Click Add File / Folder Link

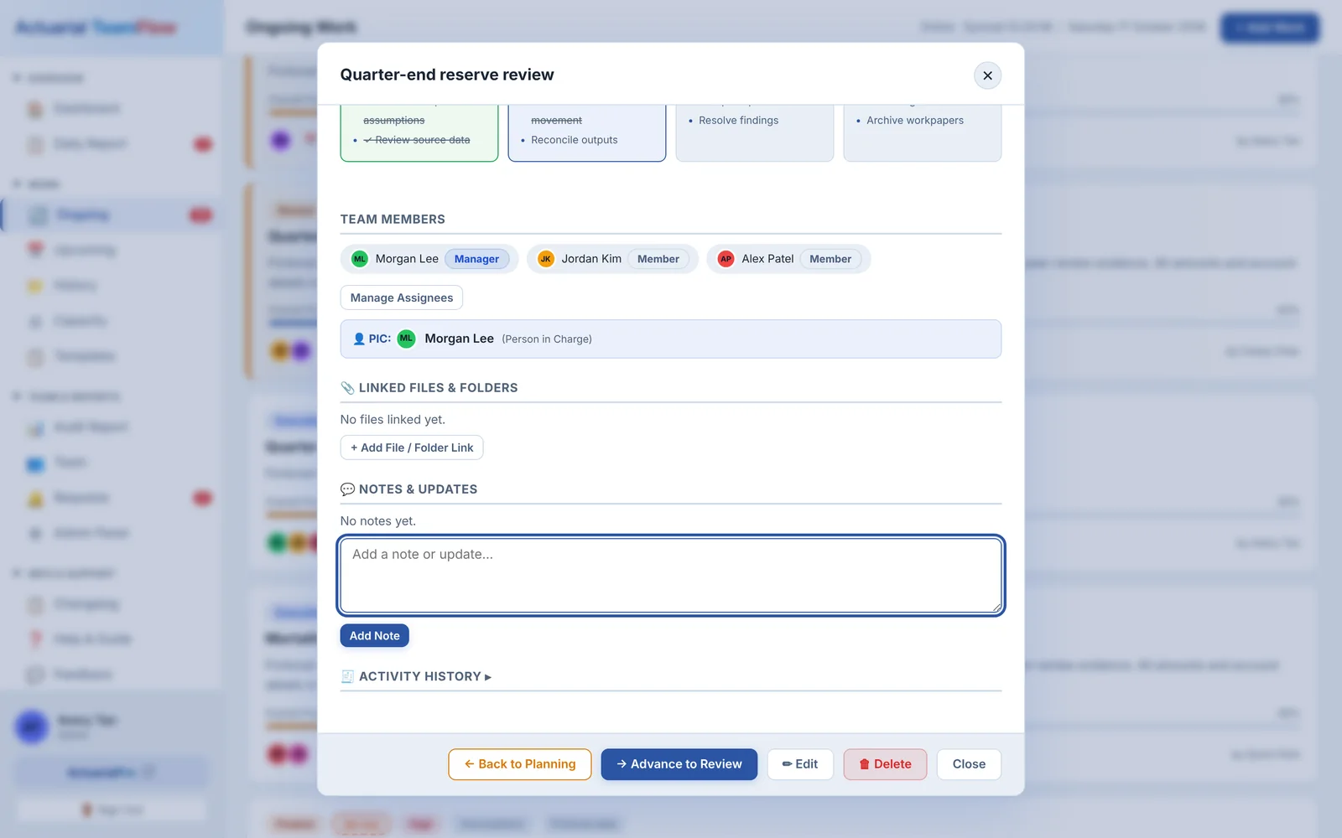(412, 447)
